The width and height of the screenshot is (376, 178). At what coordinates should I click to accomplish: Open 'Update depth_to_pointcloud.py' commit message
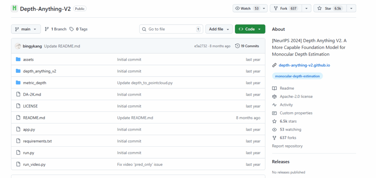[x=145, y=83]
